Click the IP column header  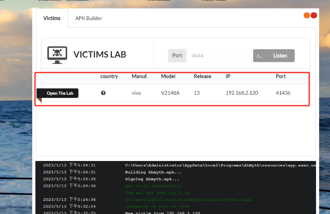click(x=228, y=76)
